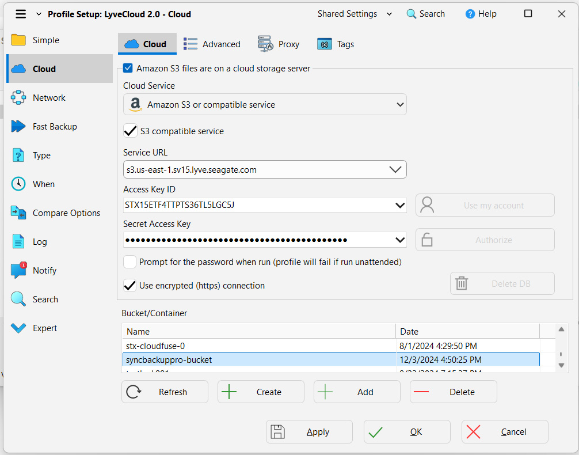This screenshot has width=579, height=455.
Task: Click the Create bucket button
Action: coord(261,392)
